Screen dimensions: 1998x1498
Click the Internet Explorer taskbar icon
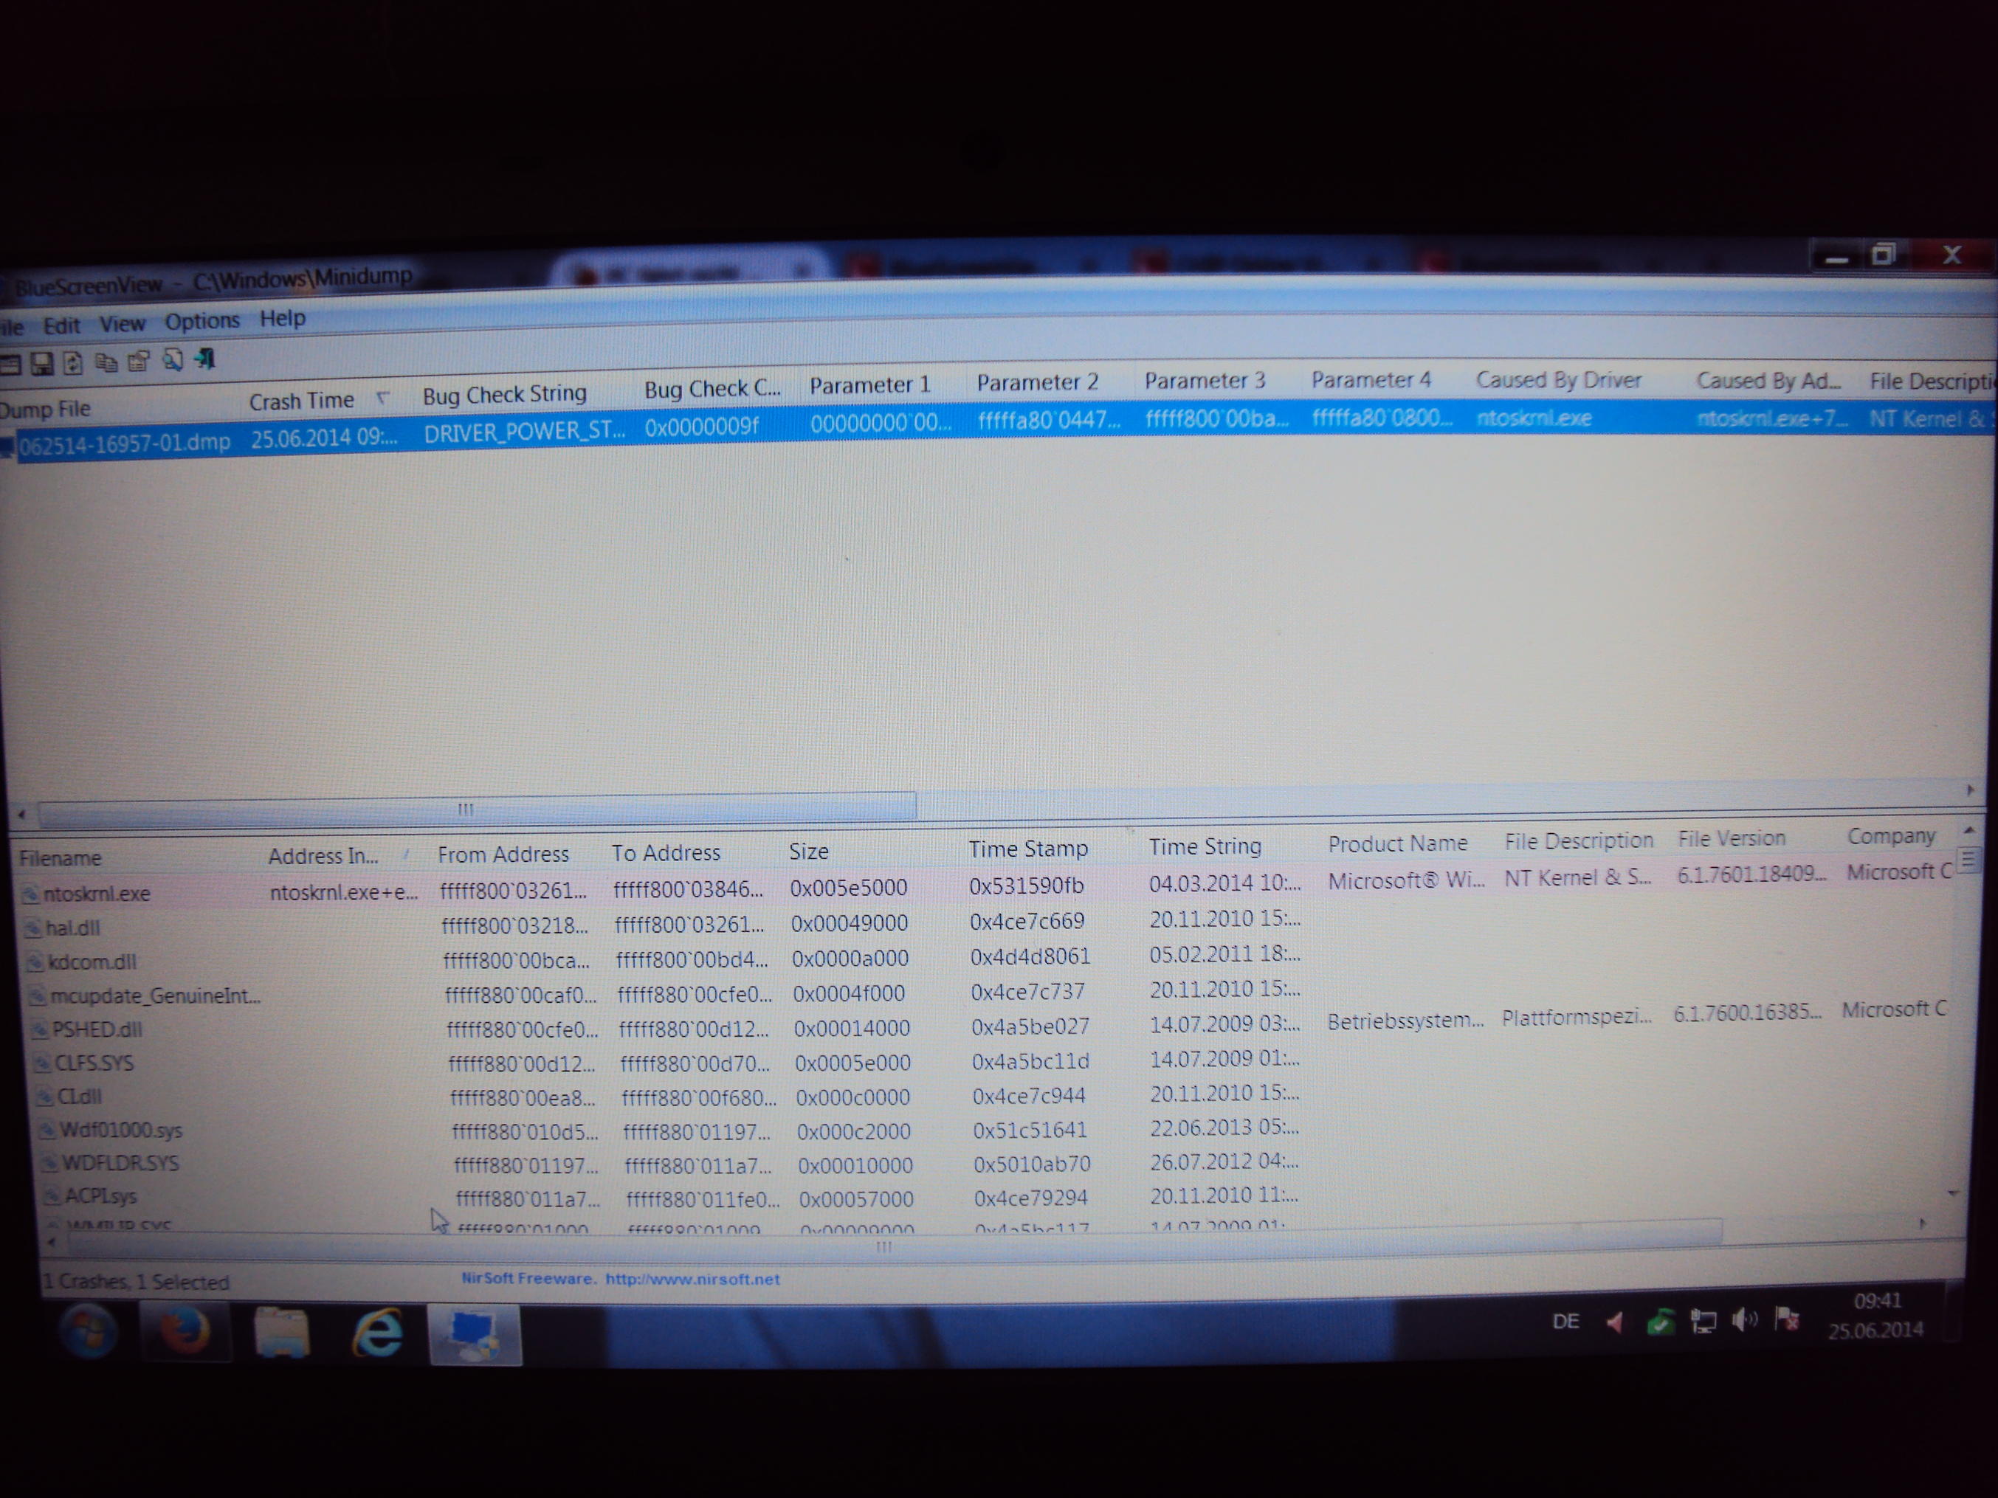[376, 1333]
